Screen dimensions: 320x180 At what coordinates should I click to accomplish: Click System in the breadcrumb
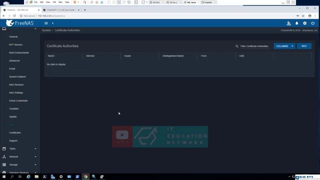pyautogui.click(x=46, y=30)
